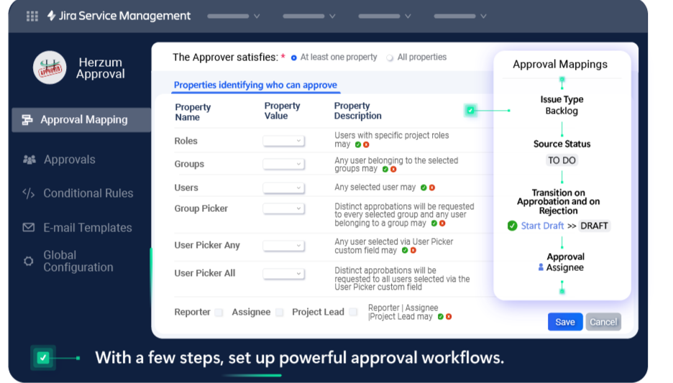Select the At least one property radio
This screenshot has width=673, height=383.
click(294, 57)
